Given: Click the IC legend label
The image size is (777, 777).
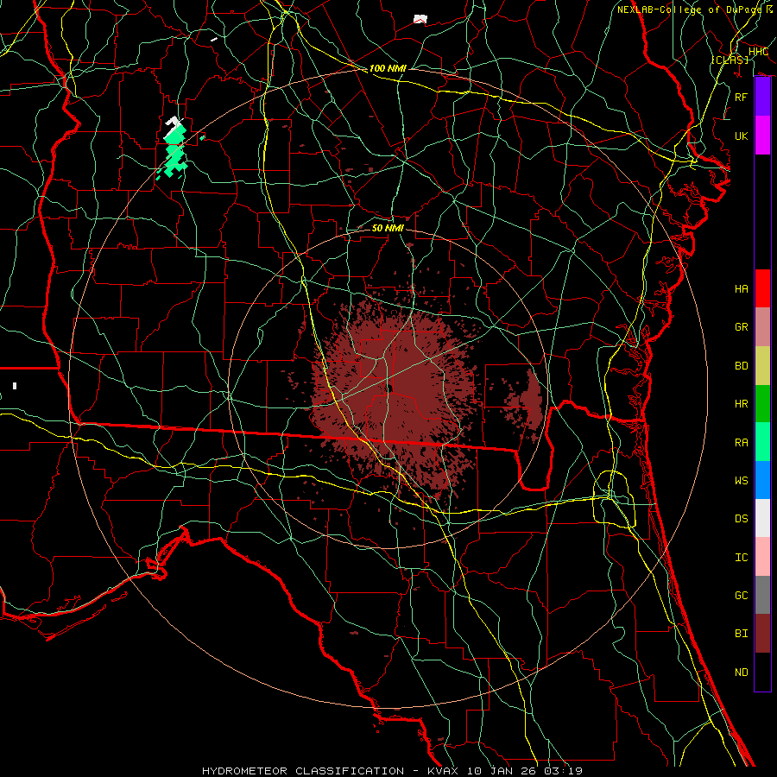Looking at the screenshot, I should click(x=741, y=558).
